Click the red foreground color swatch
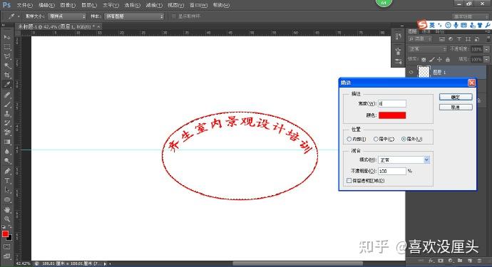The height and width of the screenshot is (267, 492). point(5,234)
